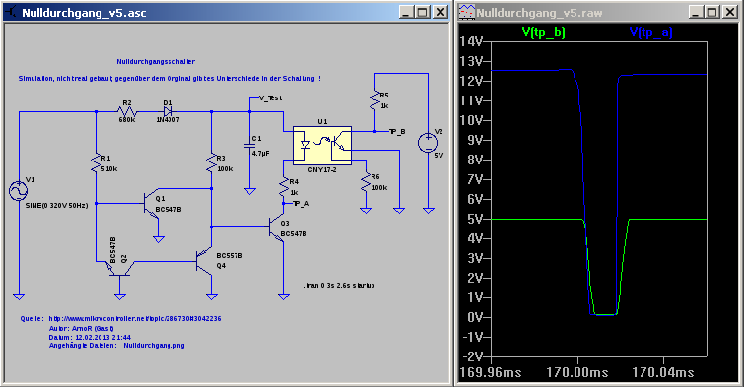Select the TP_A net label
Screen dimensions: 744x387
pos(301,204)
